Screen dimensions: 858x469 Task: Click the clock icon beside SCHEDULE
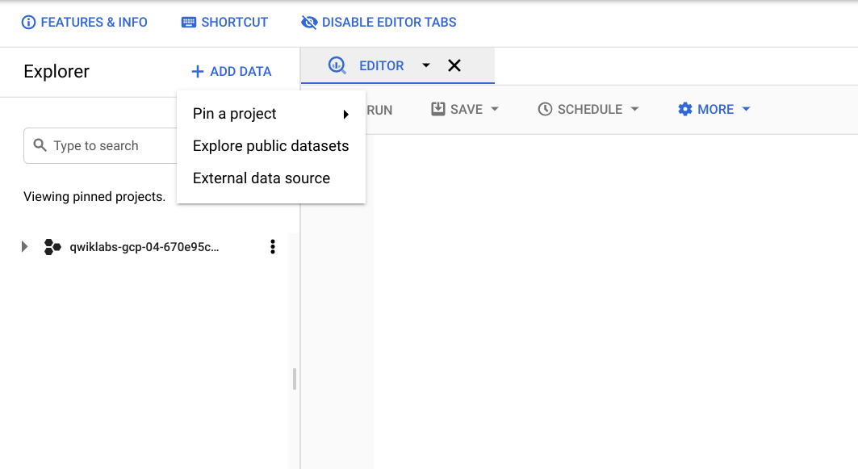coord(543,108)
